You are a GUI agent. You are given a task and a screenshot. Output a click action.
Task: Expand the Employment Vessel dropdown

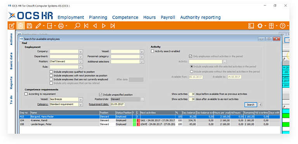pos(142,51)
